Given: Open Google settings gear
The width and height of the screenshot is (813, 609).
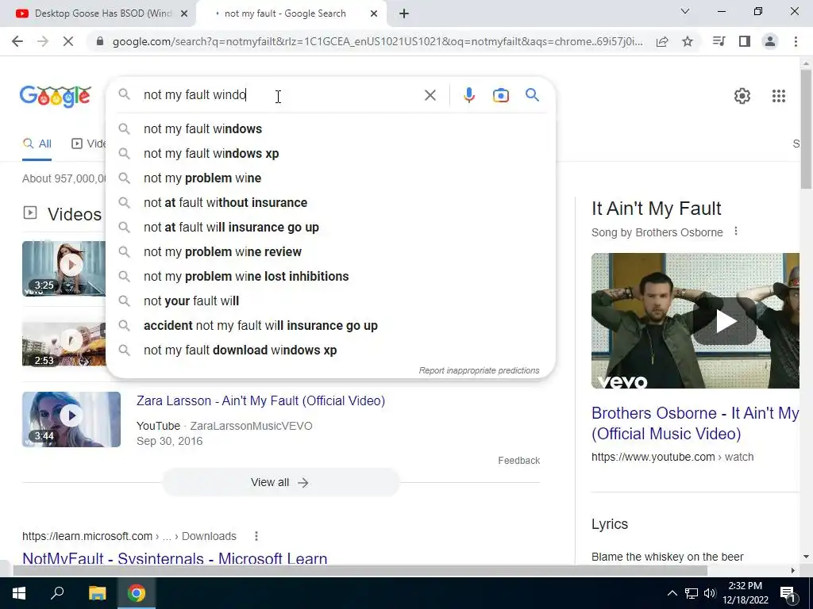Looking at the screenshot, I should [742, 96].
